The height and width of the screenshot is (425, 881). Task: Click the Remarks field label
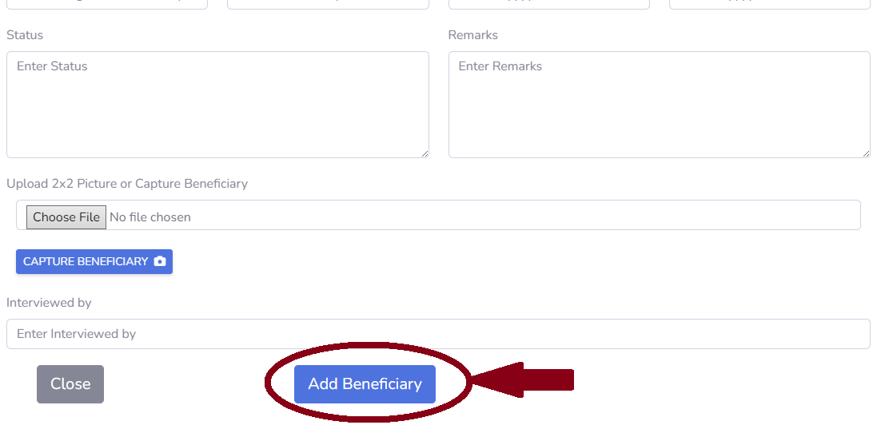coord(473,35)
